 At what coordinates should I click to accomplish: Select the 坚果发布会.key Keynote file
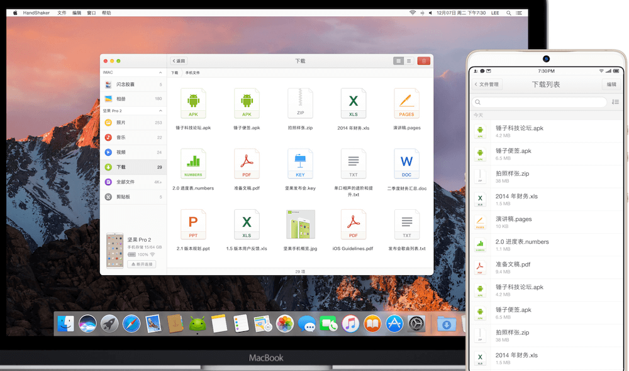[x=300, y=164]
